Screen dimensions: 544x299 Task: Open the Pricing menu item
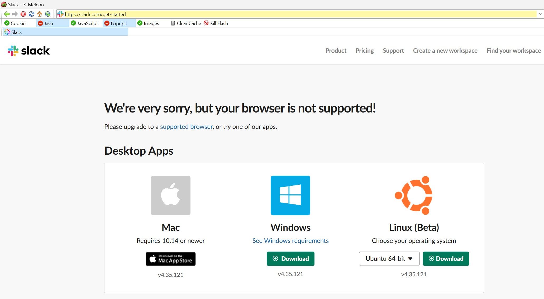(x=365, y=51)
